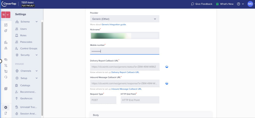255x118 pixels.
Task: Open the Journeys icon in left rail
Action: [x=6, y=66]
